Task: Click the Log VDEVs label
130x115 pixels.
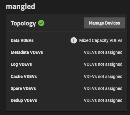Action: coord(21,64)
